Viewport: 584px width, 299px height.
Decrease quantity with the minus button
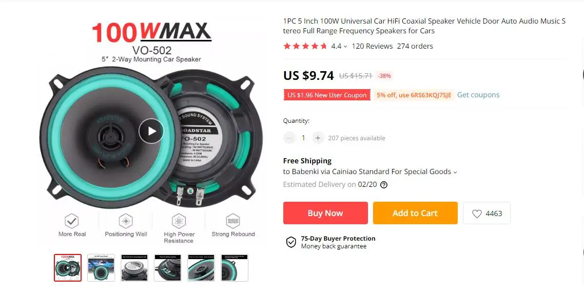click(x=289, y=138)
